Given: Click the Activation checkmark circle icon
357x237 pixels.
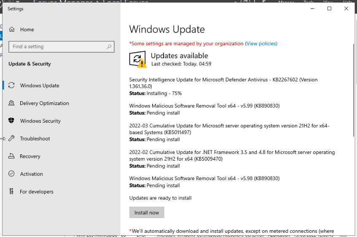Looking at the screenshot, I should 11,174.
